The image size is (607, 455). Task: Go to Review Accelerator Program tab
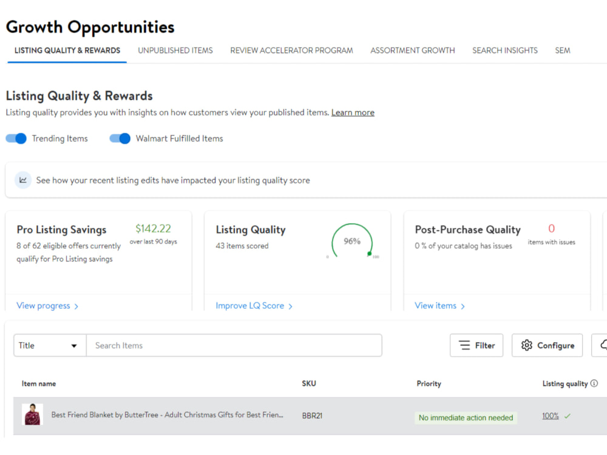291,50
